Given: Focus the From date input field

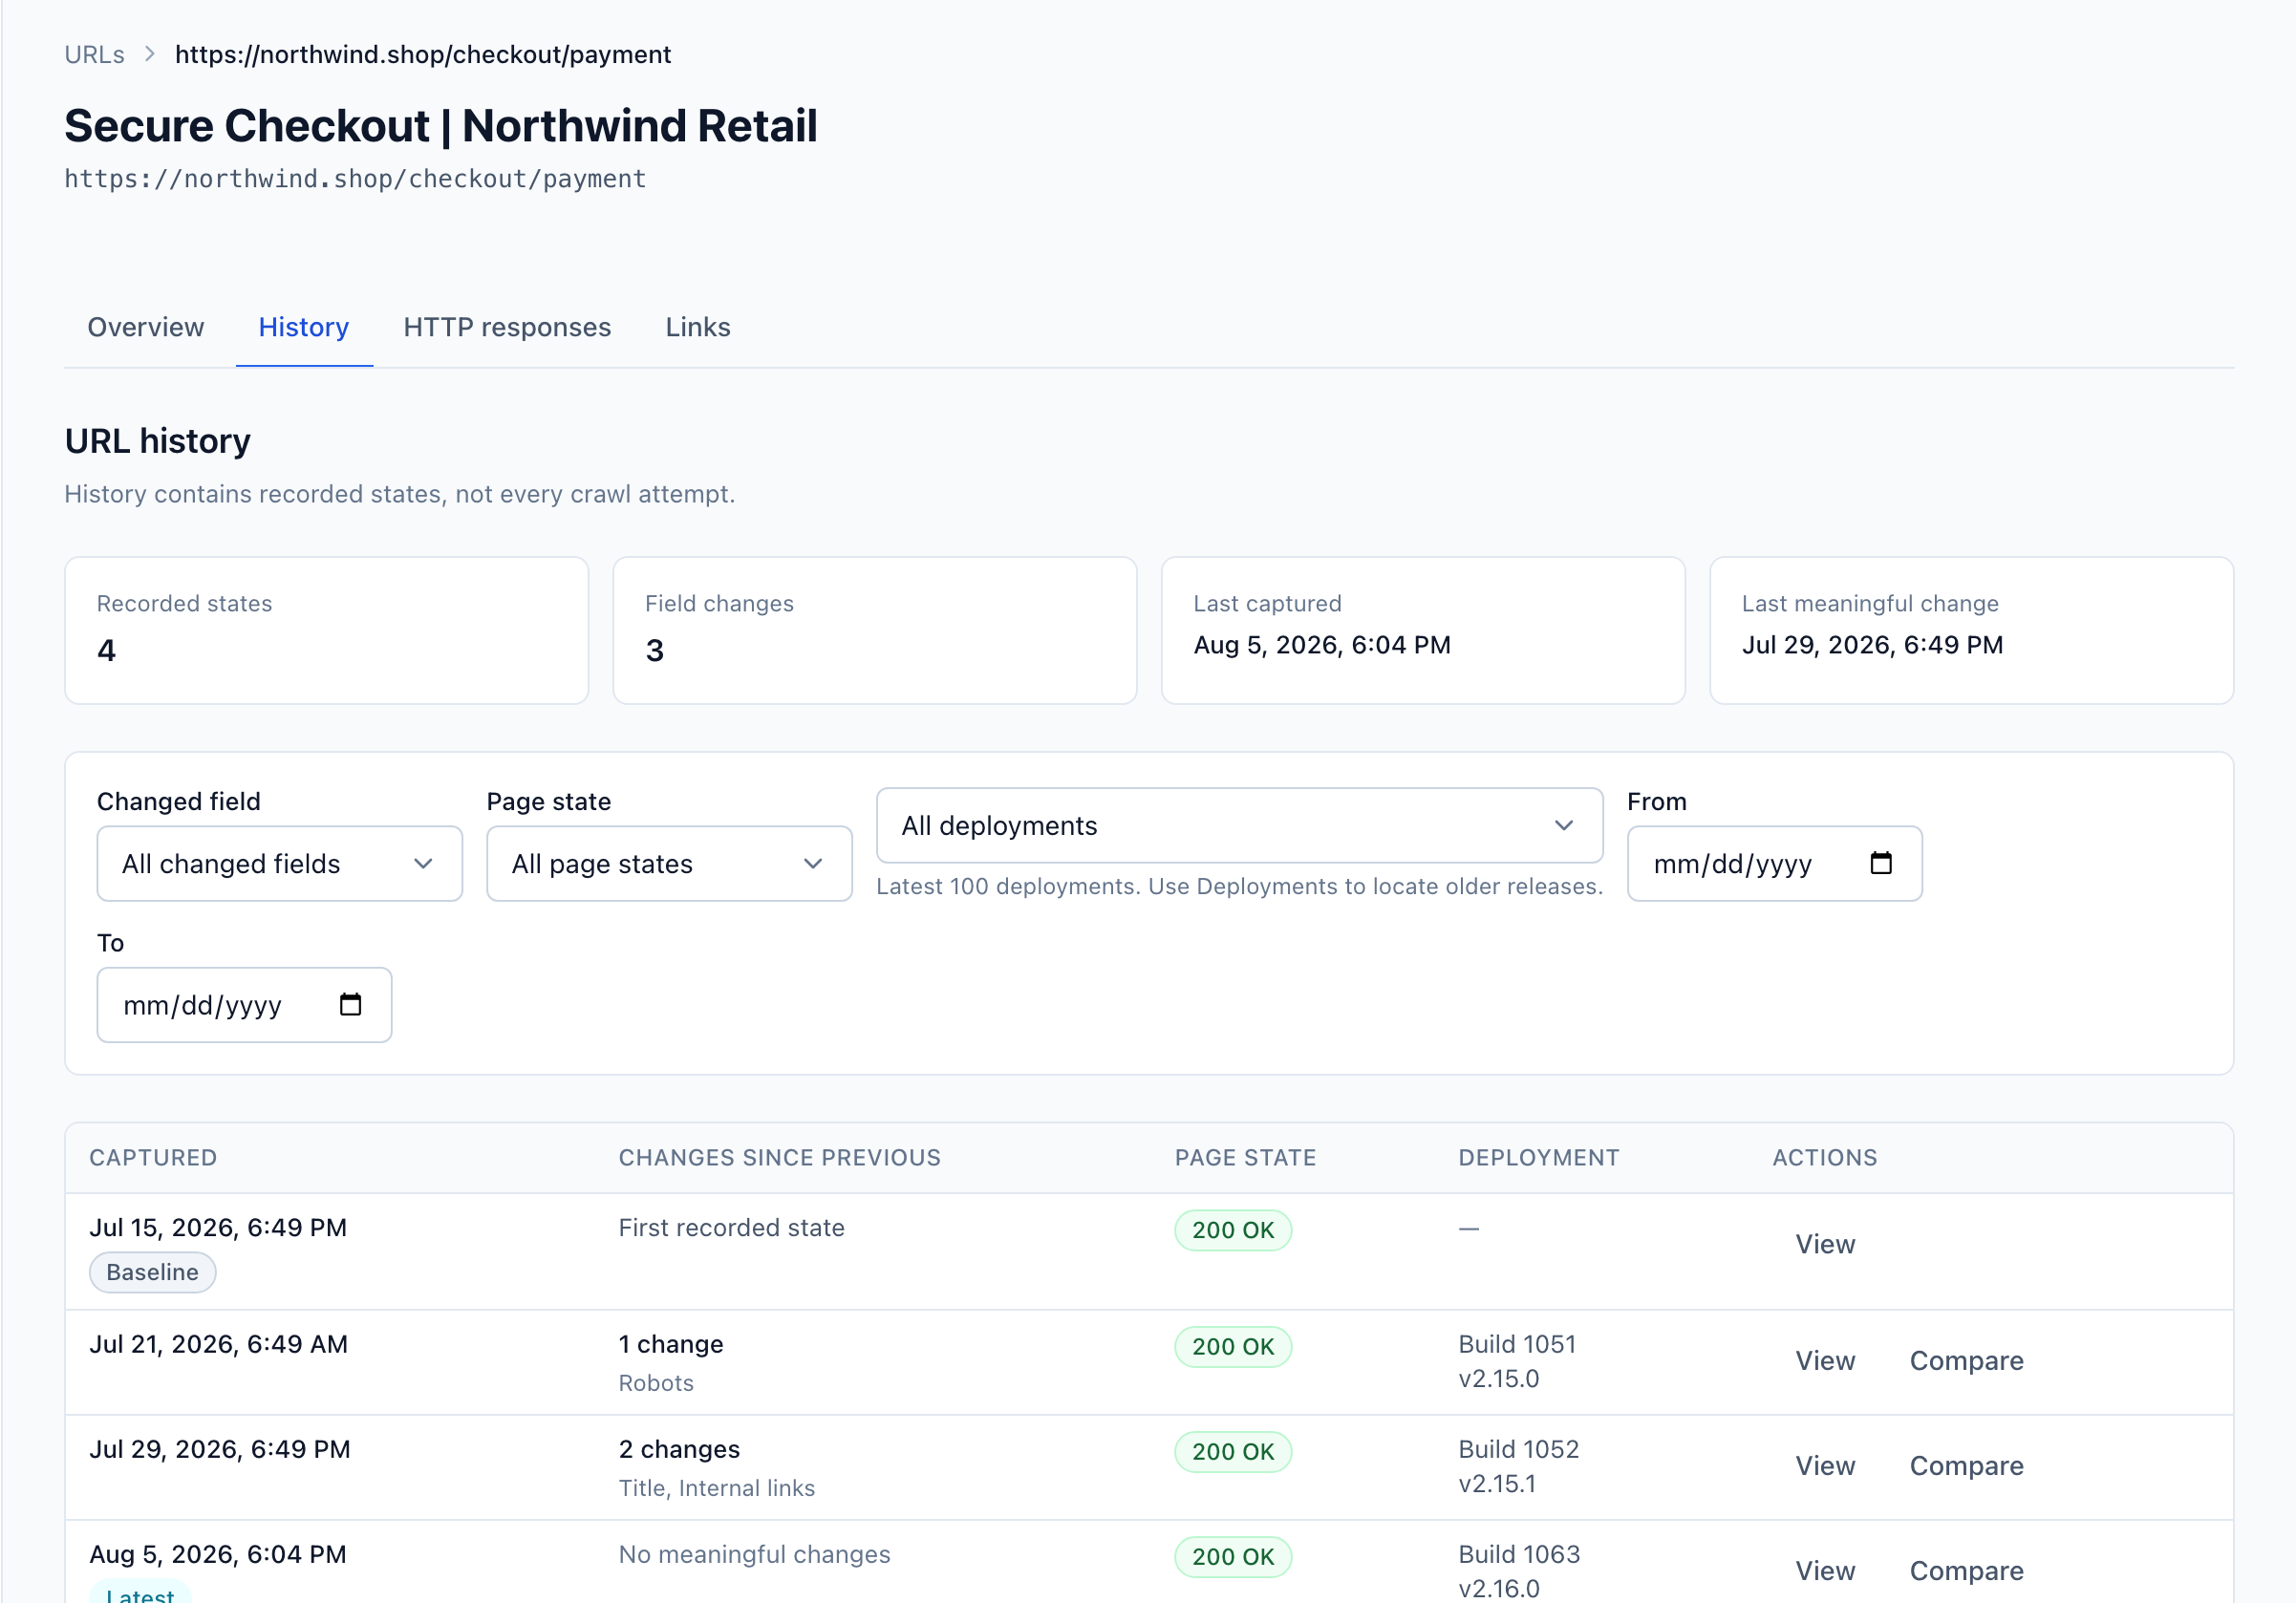Looking at the screenshot, I should point(1774,863).
